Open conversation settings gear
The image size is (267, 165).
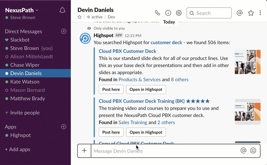click(179, 13)
